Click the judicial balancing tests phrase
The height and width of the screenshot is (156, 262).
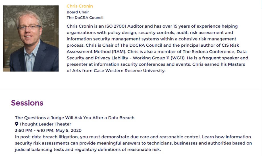point(39,149)
